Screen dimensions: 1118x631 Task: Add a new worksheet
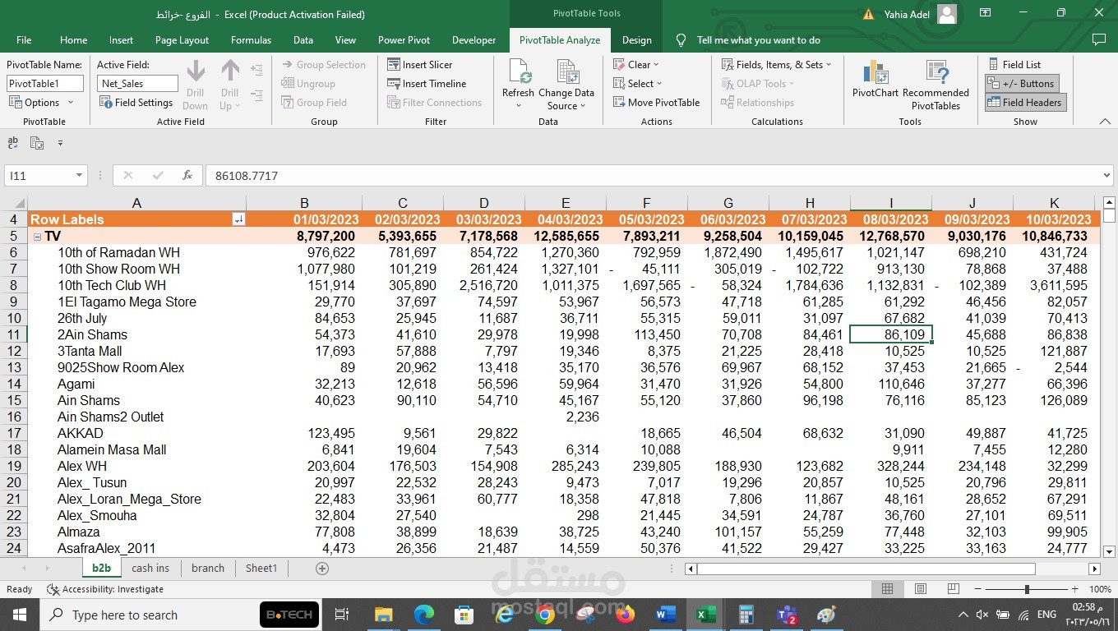(x=321, y=568)
